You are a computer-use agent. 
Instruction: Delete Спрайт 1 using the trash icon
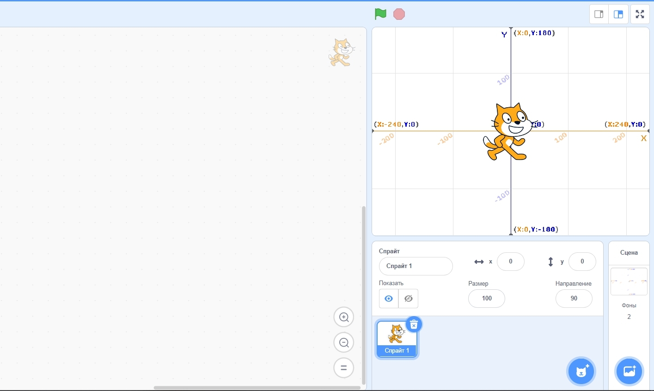(x=414, y=324)
